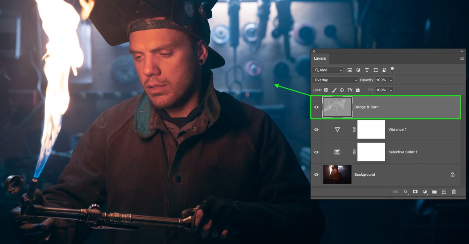The image size is (469, 244).
Task: Filter layers by pixel layers icon
Action: point(350,70)
